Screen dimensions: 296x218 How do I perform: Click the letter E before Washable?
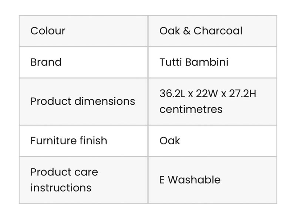[x=162, y=180]
